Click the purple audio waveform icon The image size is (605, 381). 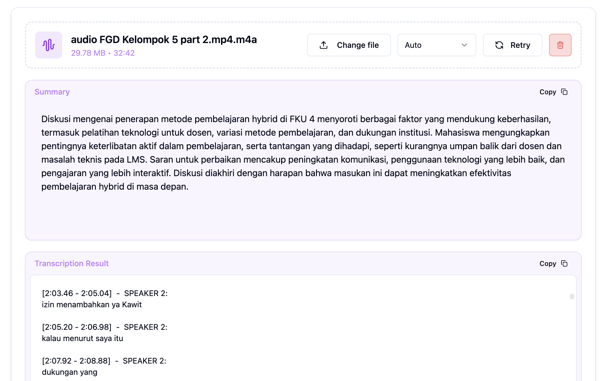pyautogui.click(x=48, y=45)
